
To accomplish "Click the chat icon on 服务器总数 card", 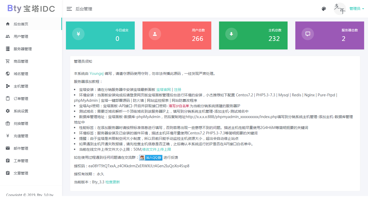I will coord(307,34).
